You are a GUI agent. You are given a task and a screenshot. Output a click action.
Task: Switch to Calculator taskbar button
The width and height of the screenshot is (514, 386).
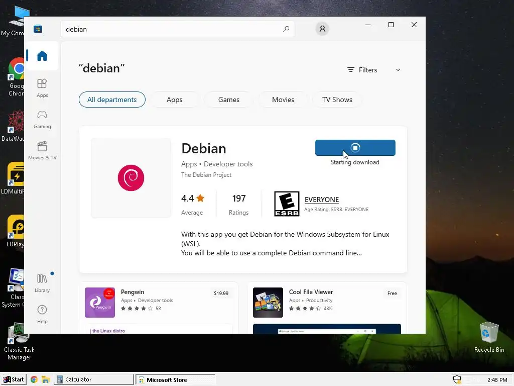coord(94,379)
